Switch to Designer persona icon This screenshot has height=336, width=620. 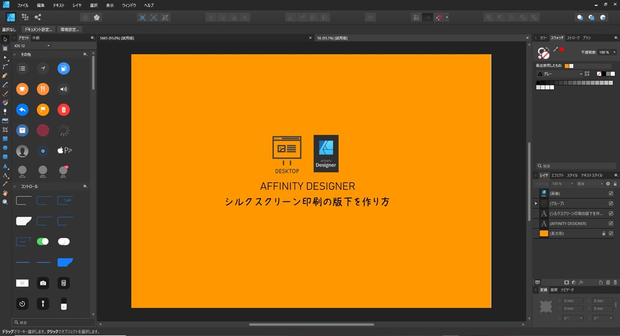click(11, 18)
